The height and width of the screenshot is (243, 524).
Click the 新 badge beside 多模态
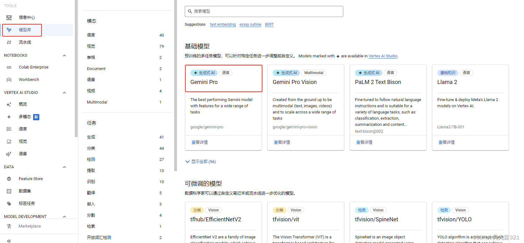click(x=36, y=117)
